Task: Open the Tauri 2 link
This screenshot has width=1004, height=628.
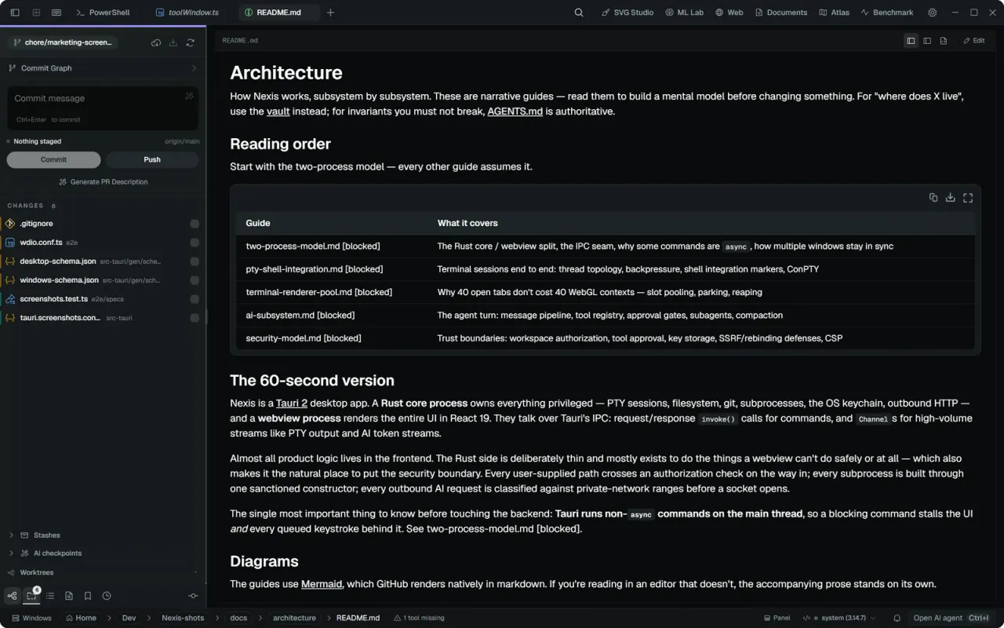Action: tap(292, 403)
